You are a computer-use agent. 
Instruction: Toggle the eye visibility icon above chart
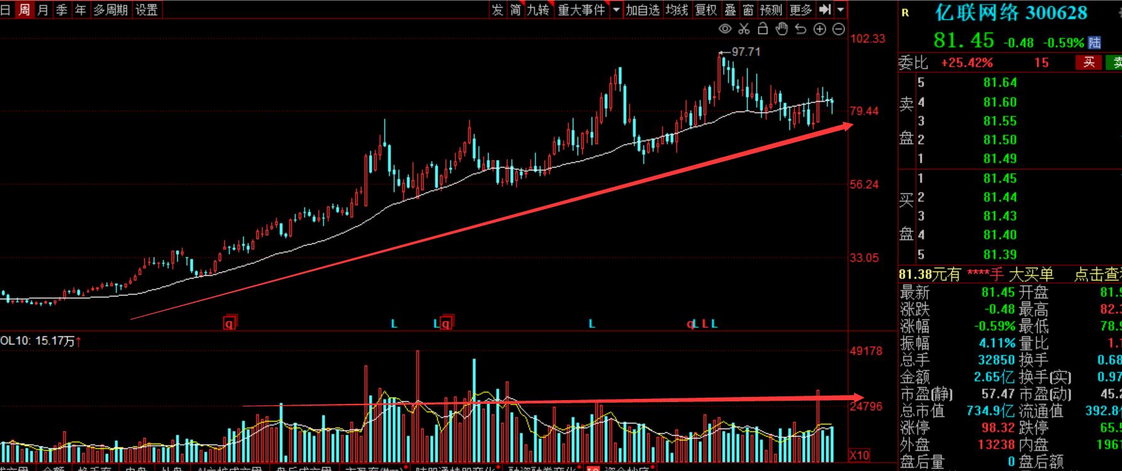(x=725, y=29)
